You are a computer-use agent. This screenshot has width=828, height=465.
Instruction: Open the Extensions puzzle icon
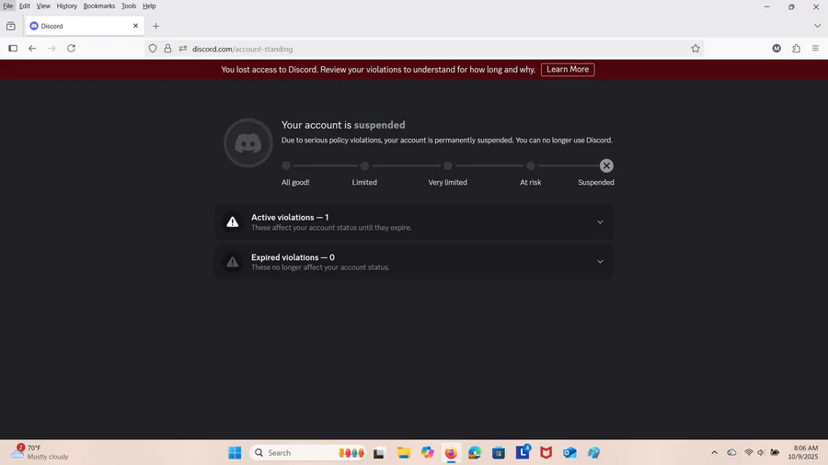(x=797, y=49)
